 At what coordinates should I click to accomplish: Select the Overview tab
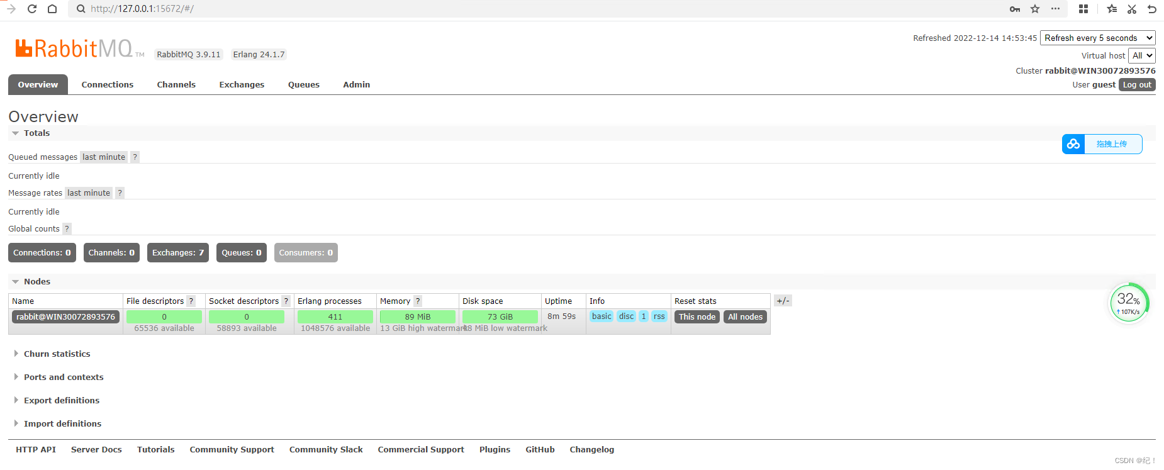[38, 84]
